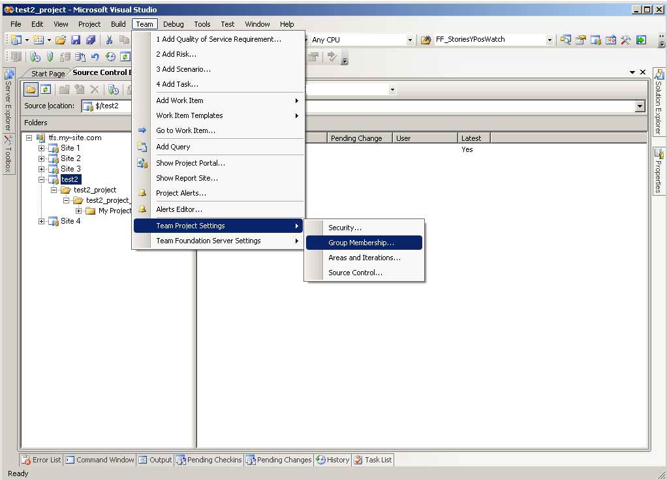Screen dimensions: 667x480
Task: Click the Toolbox hammer-and-wrench icon
Action: (625, 40)
